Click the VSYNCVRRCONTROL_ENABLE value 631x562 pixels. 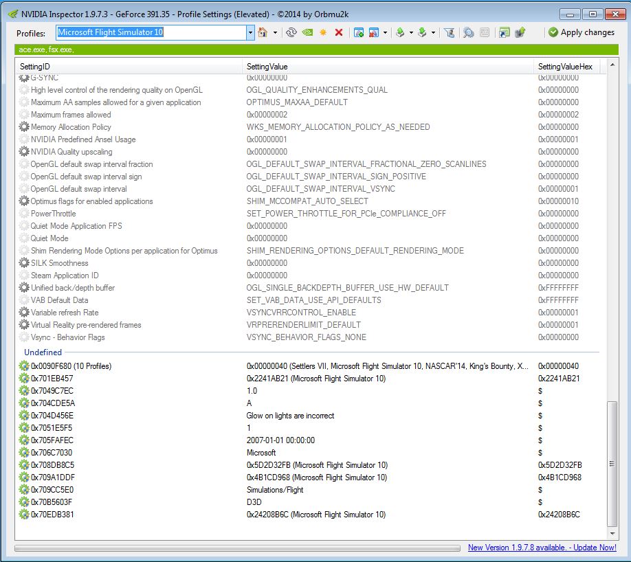tap(301, 313)
